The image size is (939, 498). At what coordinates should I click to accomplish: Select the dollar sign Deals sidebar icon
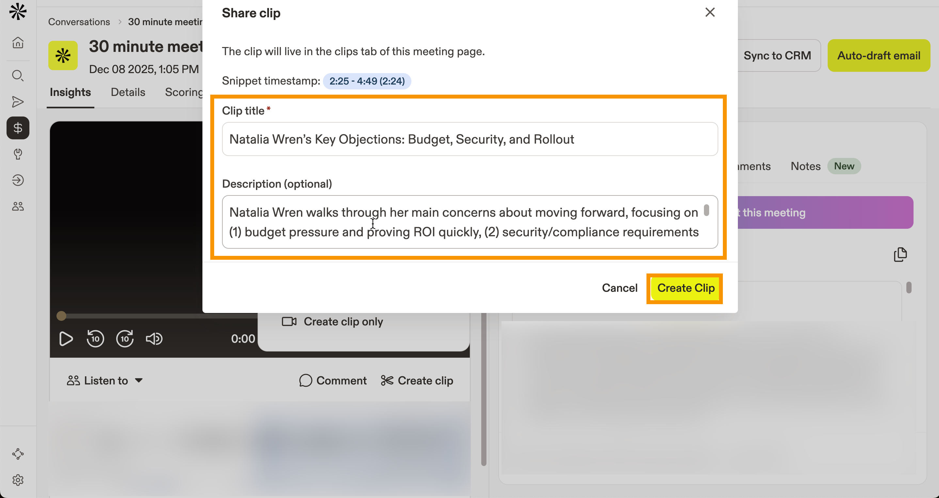click(x=18, y=128)
